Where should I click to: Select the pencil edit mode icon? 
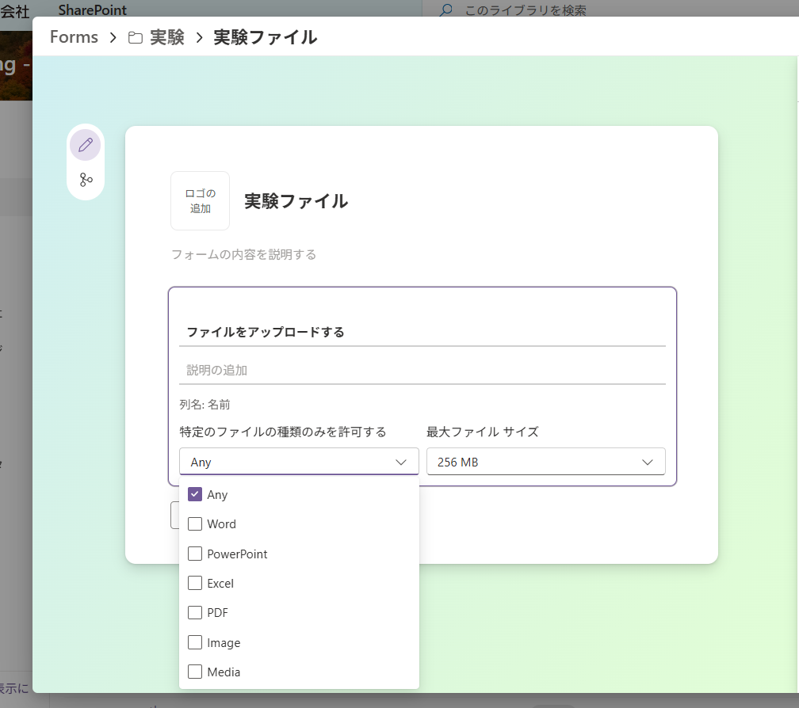[86, 145]
